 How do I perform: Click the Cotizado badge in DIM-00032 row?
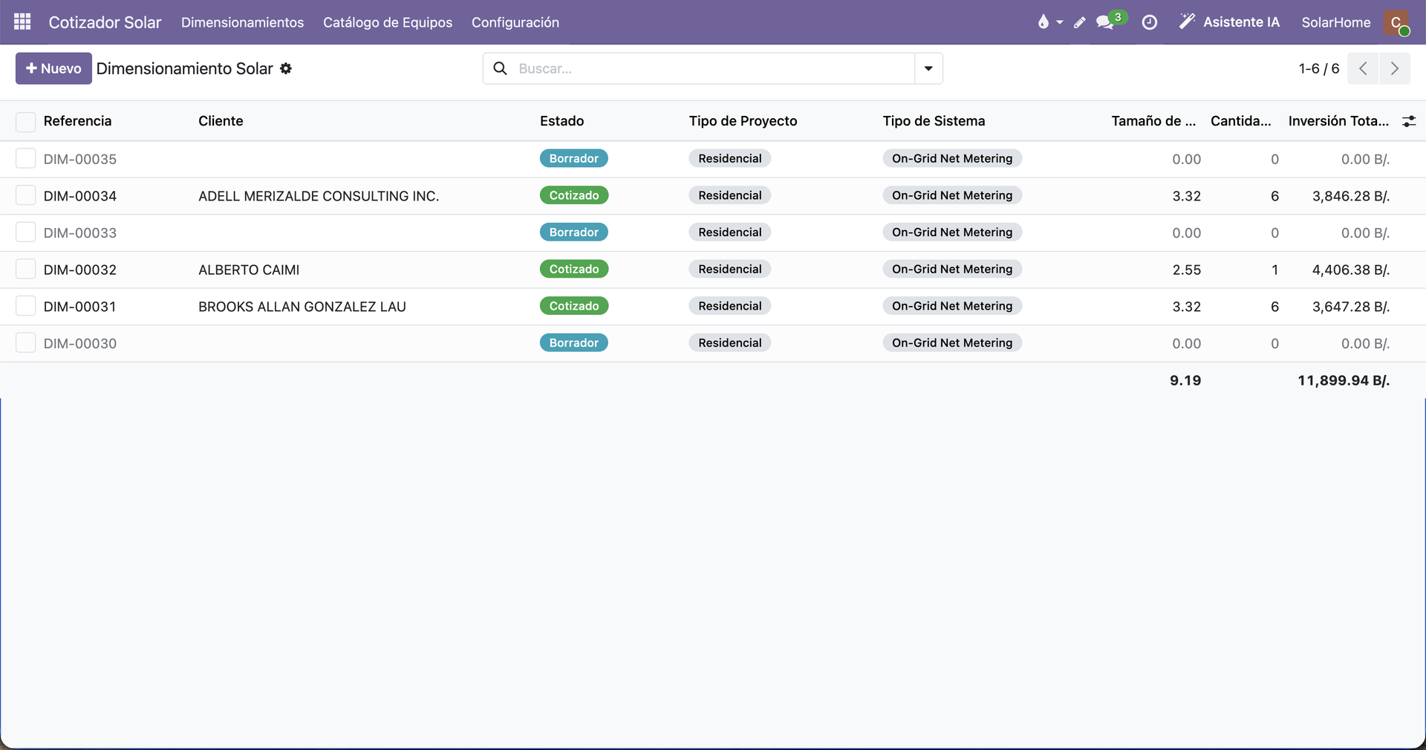click(574, 269)
